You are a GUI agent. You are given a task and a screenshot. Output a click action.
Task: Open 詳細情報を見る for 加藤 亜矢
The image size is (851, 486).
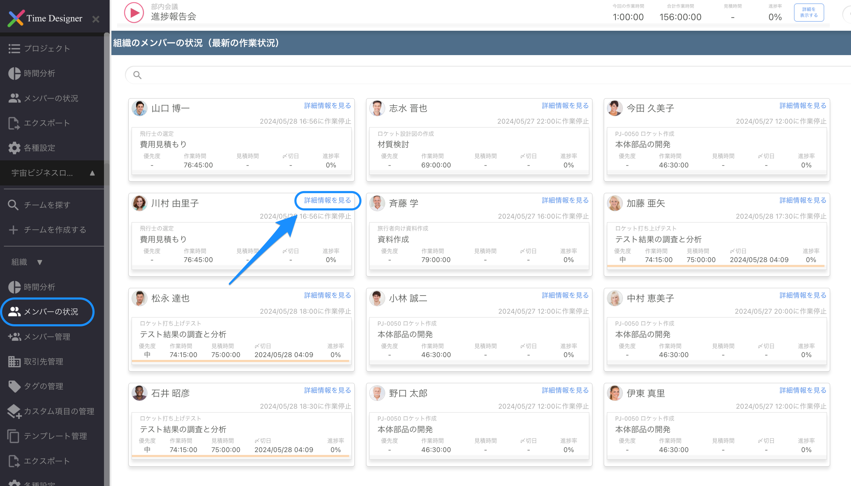803,201
